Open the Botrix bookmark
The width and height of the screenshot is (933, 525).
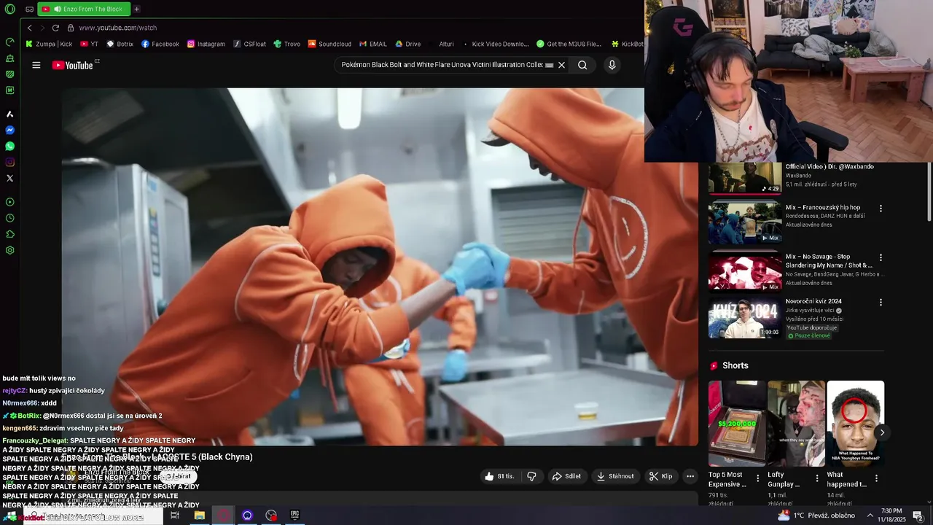tap(120, 44)
